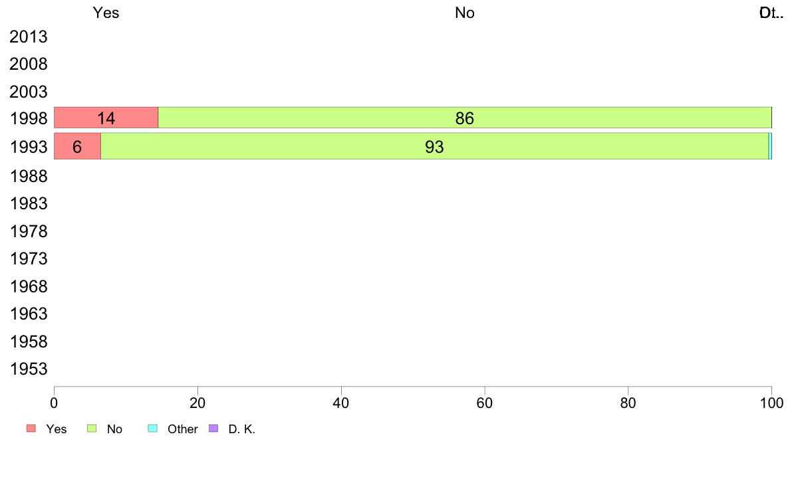Select the red Yes bar for 1998
This screenshot has height=489, width=790.
(x=106, y=118)
